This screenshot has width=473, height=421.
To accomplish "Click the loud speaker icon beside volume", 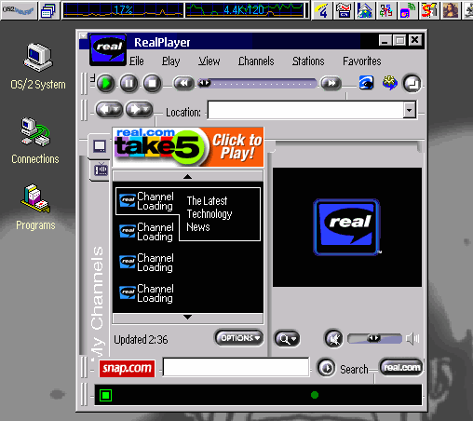I will (x=412, y=339).
